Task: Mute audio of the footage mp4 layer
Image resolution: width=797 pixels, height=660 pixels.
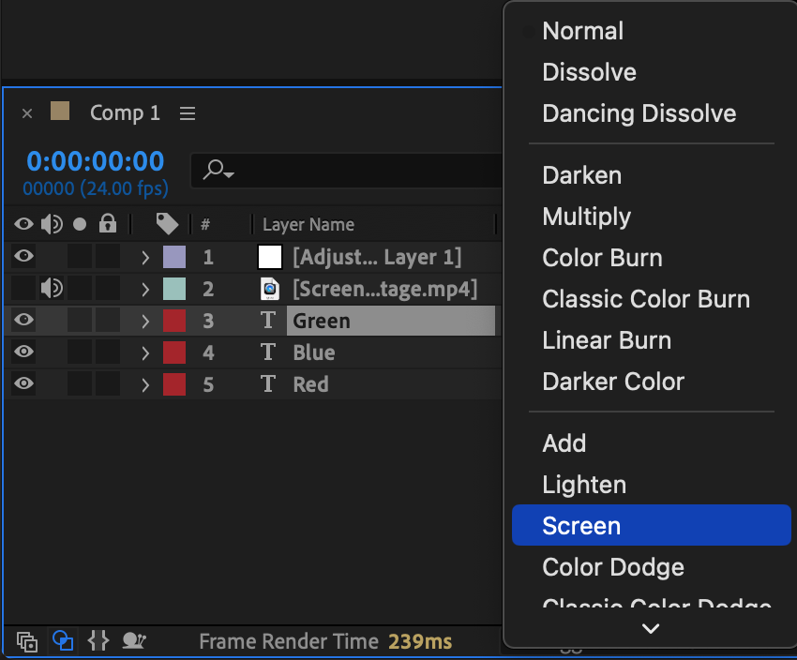Action: [52, 289]
